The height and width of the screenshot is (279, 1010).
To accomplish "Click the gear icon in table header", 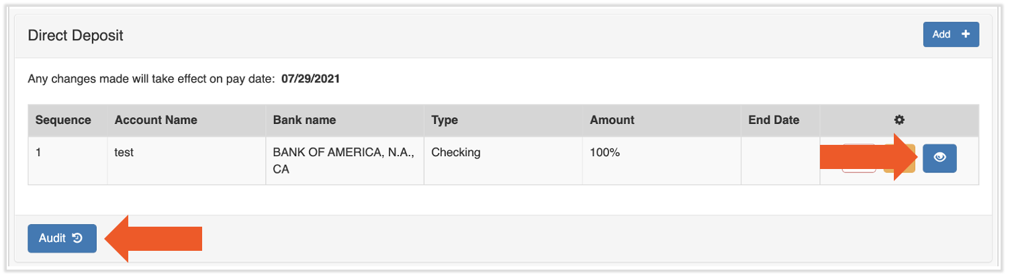I will [899, 120].
